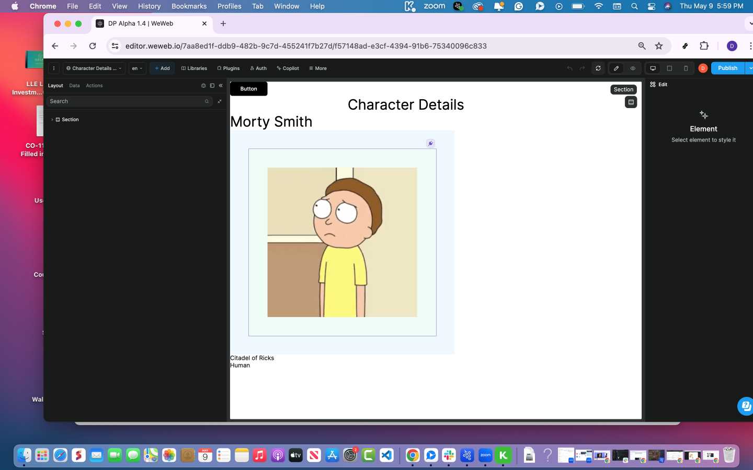Collapse the left panel with double chevron
The width and height of the screenshot is (753, 470).
pos(221,86)
